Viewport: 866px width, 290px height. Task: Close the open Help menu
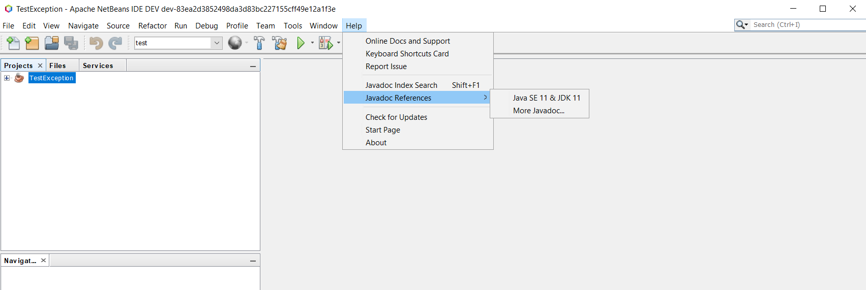pyautogui.click(x=354, y=25)
